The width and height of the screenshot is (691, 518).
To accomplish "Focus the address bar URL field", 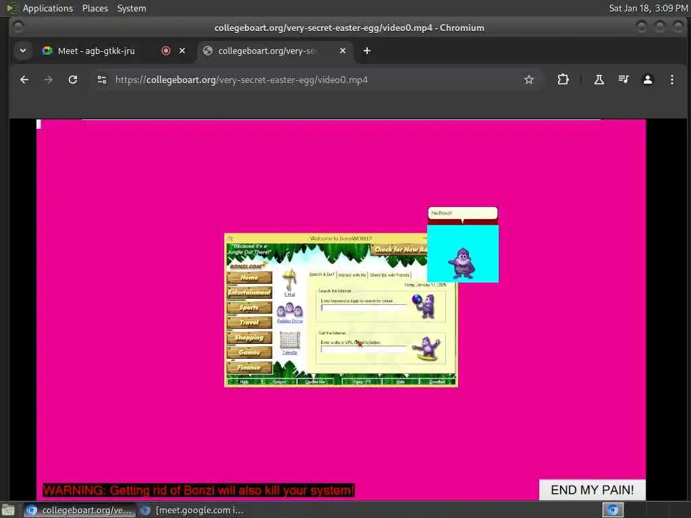I will click(x=316, y=80).
